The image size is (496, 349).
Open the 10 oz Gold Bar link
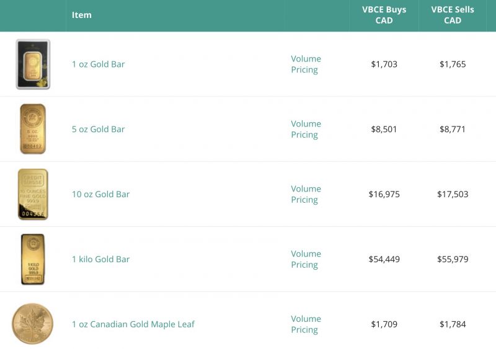point(100,194)
